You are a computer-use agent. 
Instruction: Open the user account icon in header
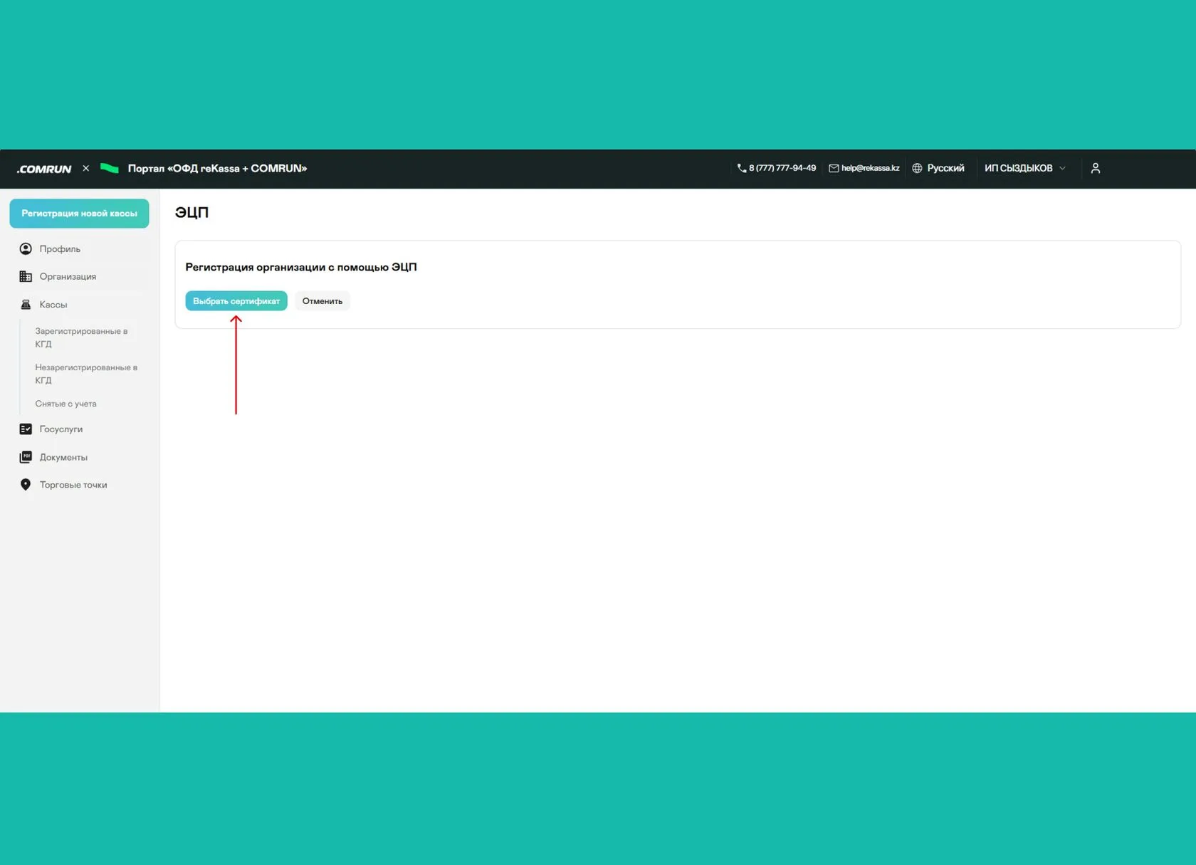1096,168
